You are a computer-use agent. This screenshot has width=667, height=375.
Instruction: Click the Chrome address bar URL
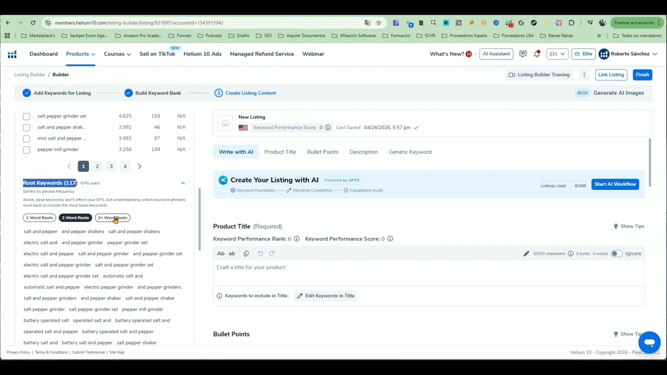coord(139,23)
